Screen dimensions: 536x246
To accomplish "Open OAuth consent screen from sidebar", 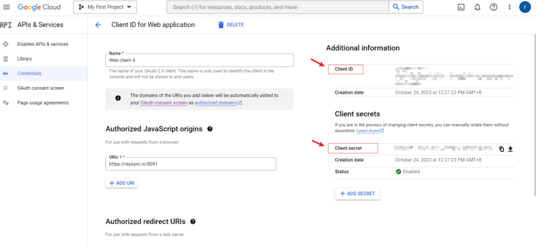I will [x=41, y=88].
